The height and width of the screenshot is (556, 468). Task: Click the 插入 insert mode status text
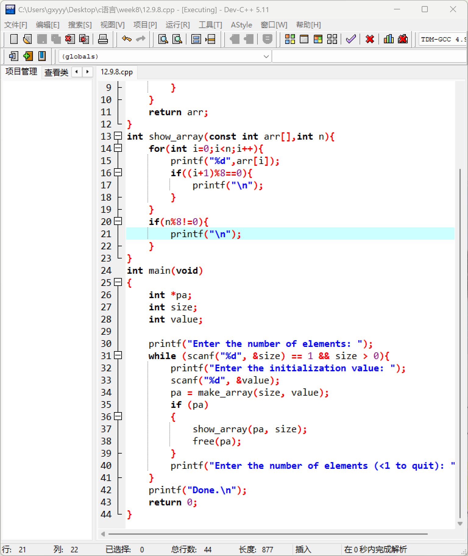303,549
